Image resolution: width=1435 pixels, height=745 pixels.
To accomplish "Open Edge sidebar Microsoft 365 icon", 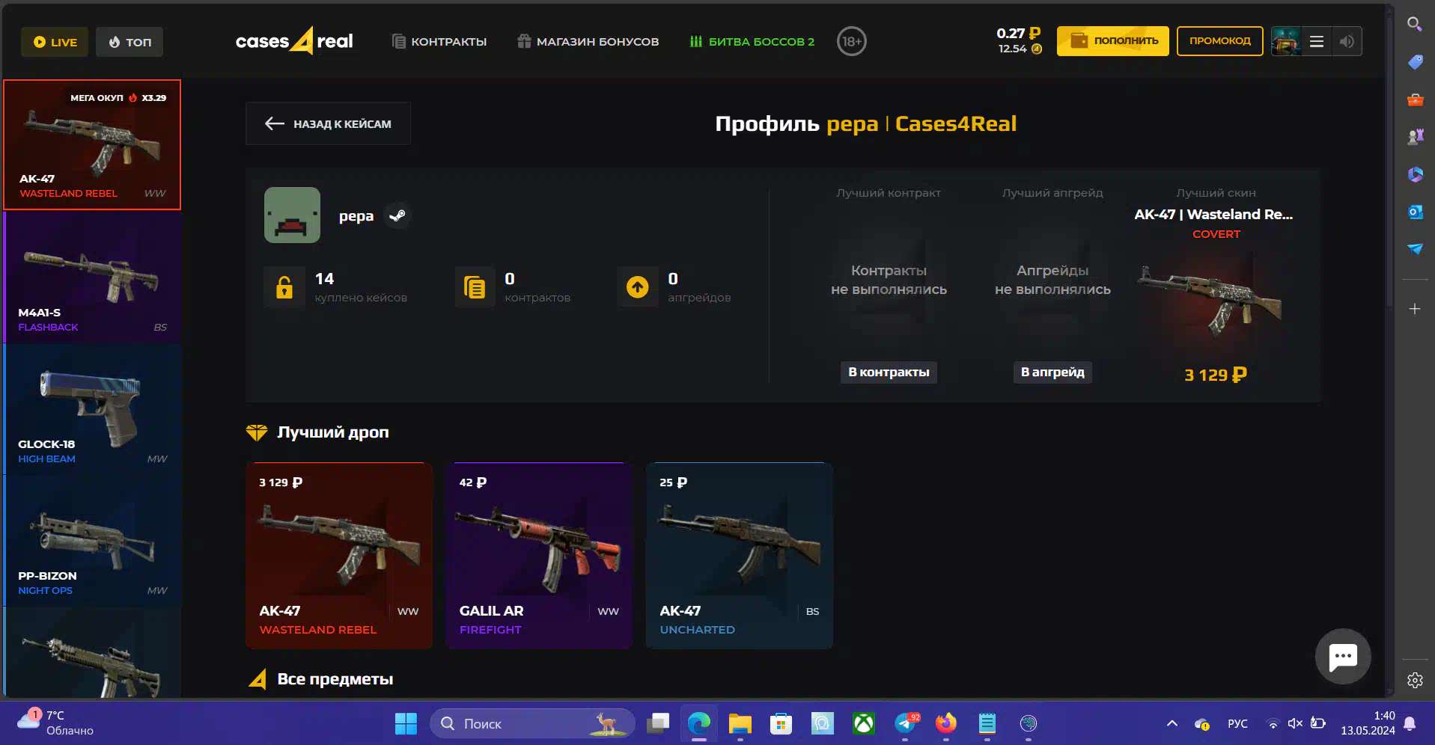I will tap(1415, 174).
